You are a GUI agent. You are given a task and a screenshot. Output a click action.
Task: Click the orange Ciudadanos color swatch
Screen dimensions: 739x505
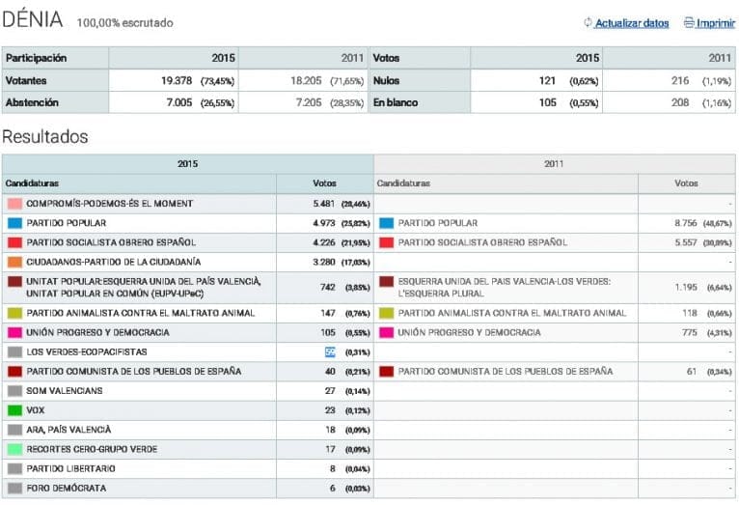14,262
